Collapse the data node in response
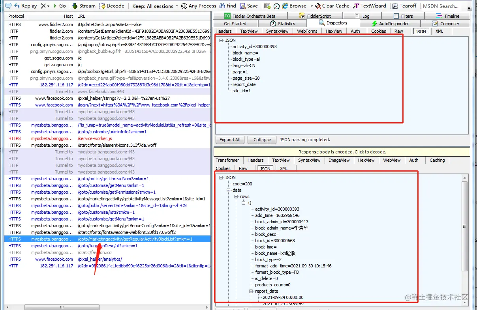This screenshot has height=310, width=477. [x=229, y=190]
